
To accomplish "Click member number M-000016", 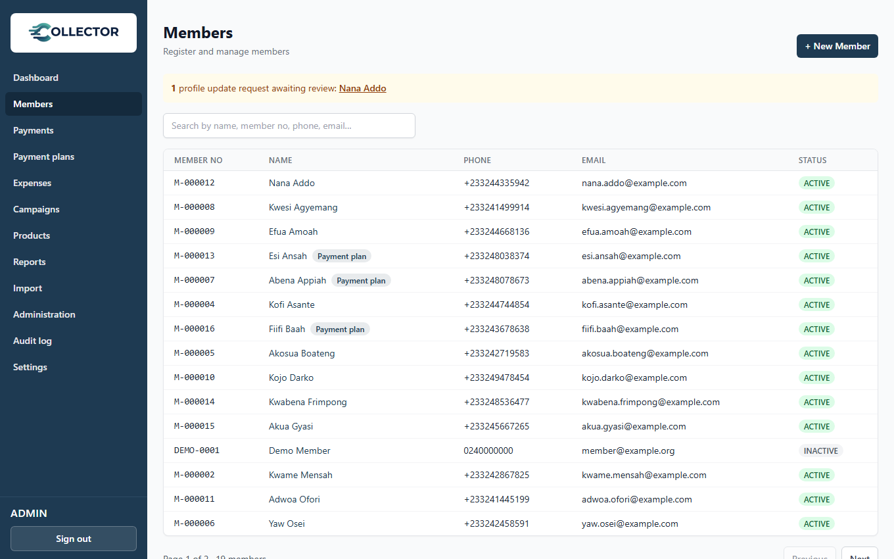I will coord(195,329).
